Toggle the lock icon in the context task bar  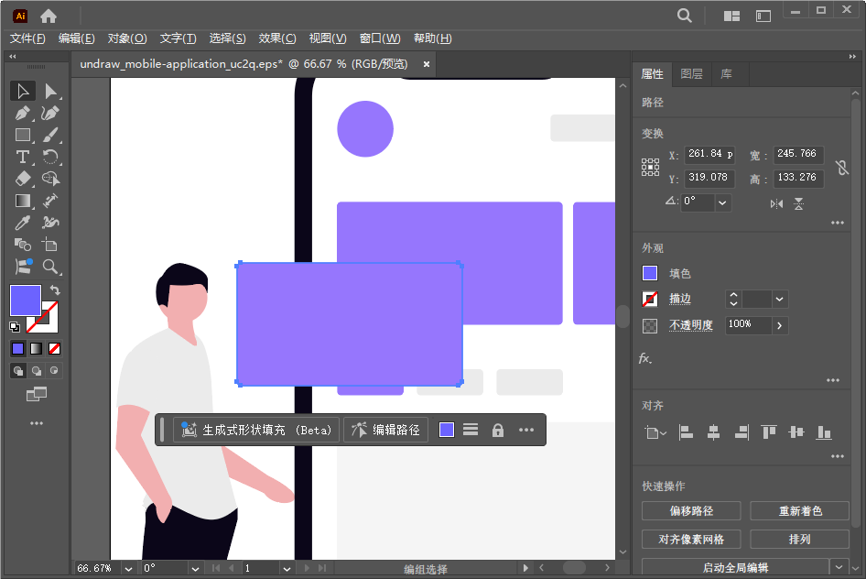pos(497,429)
